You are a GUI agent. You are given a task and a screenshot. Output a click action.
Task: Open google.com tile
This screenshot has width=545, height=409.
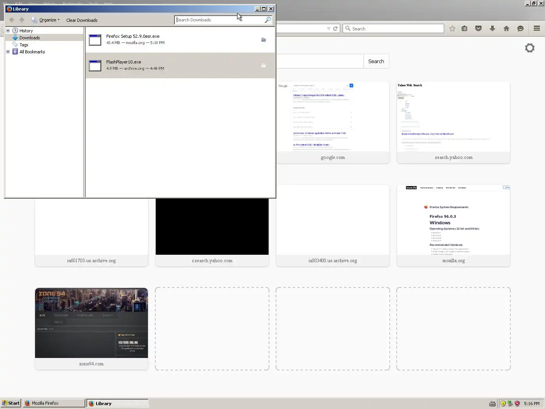333,122
